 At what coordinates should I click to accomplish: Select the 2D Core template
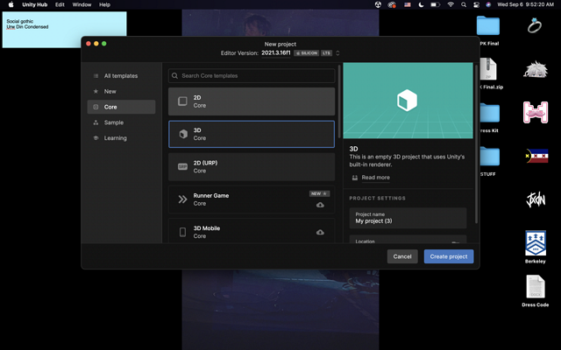[252, 101]
